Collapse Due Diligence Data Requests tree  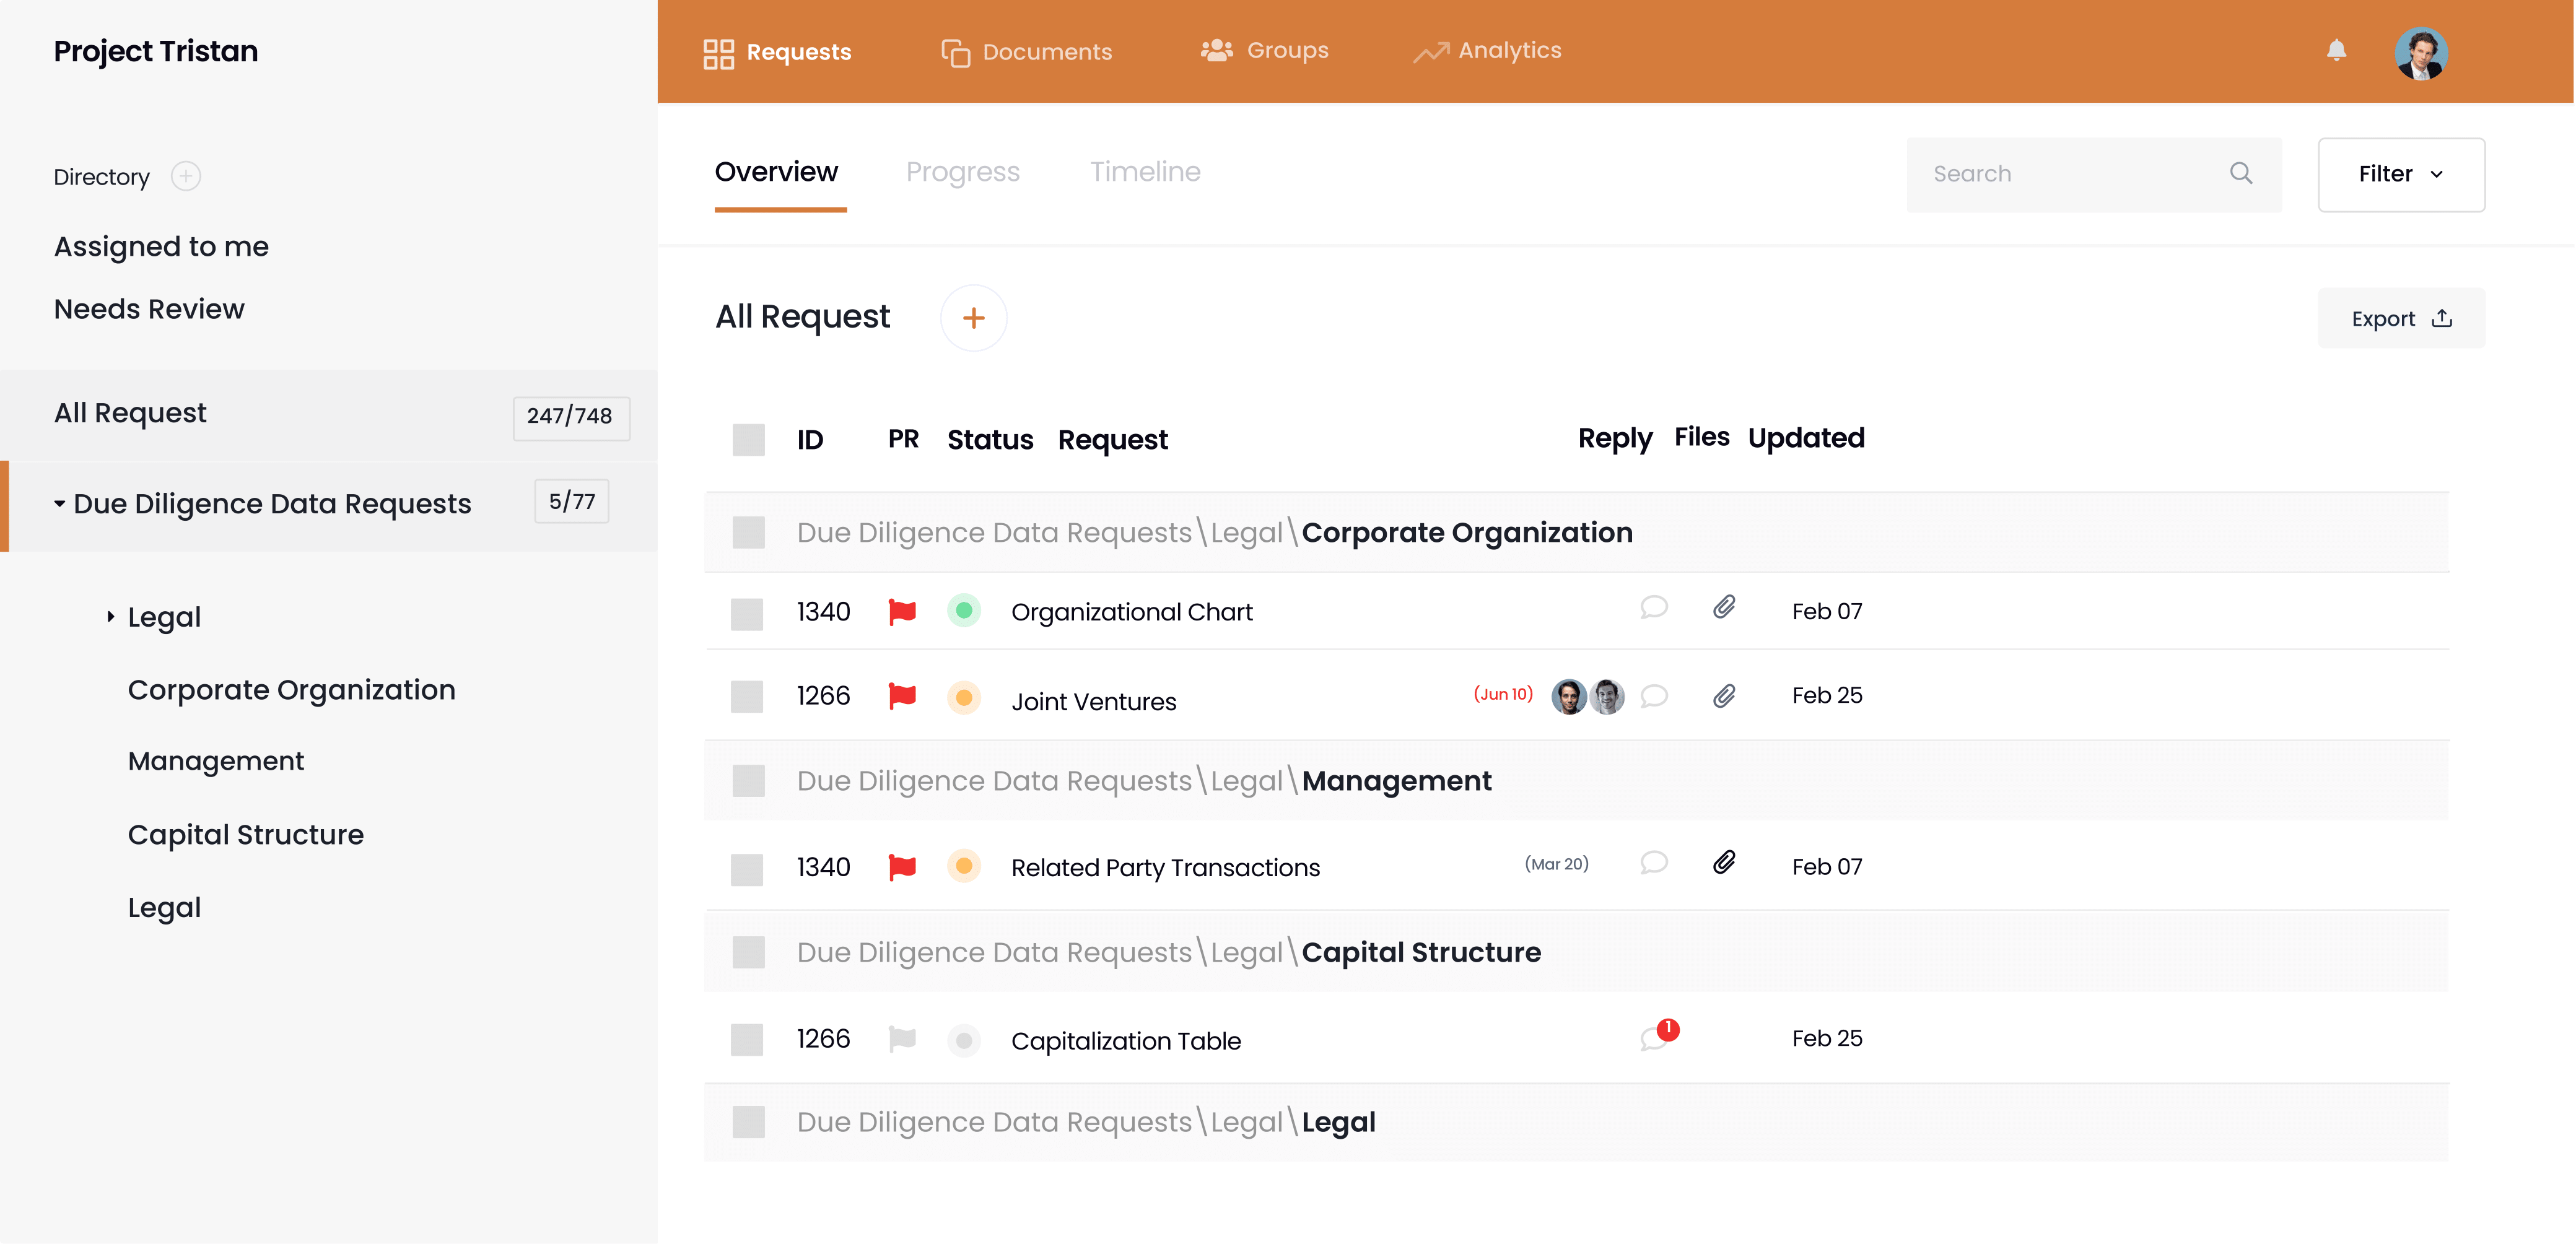60,504
